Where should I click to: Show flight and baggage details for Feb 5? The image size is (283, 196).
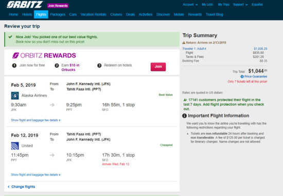click(x=36, y=120)
